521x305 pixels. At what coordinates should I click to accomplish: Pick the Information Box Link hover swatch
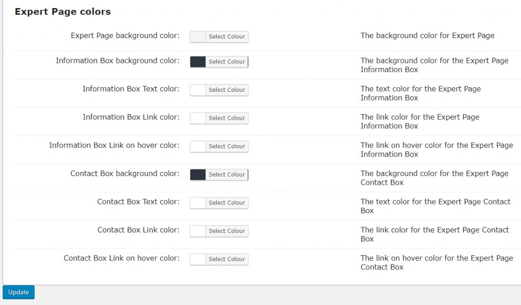[198, 147]
